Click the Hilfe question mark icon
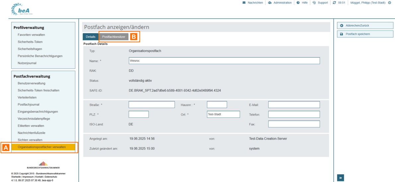The height and width of the screenshot is (182, 395). pyautogui.click(x=298, y=3)
